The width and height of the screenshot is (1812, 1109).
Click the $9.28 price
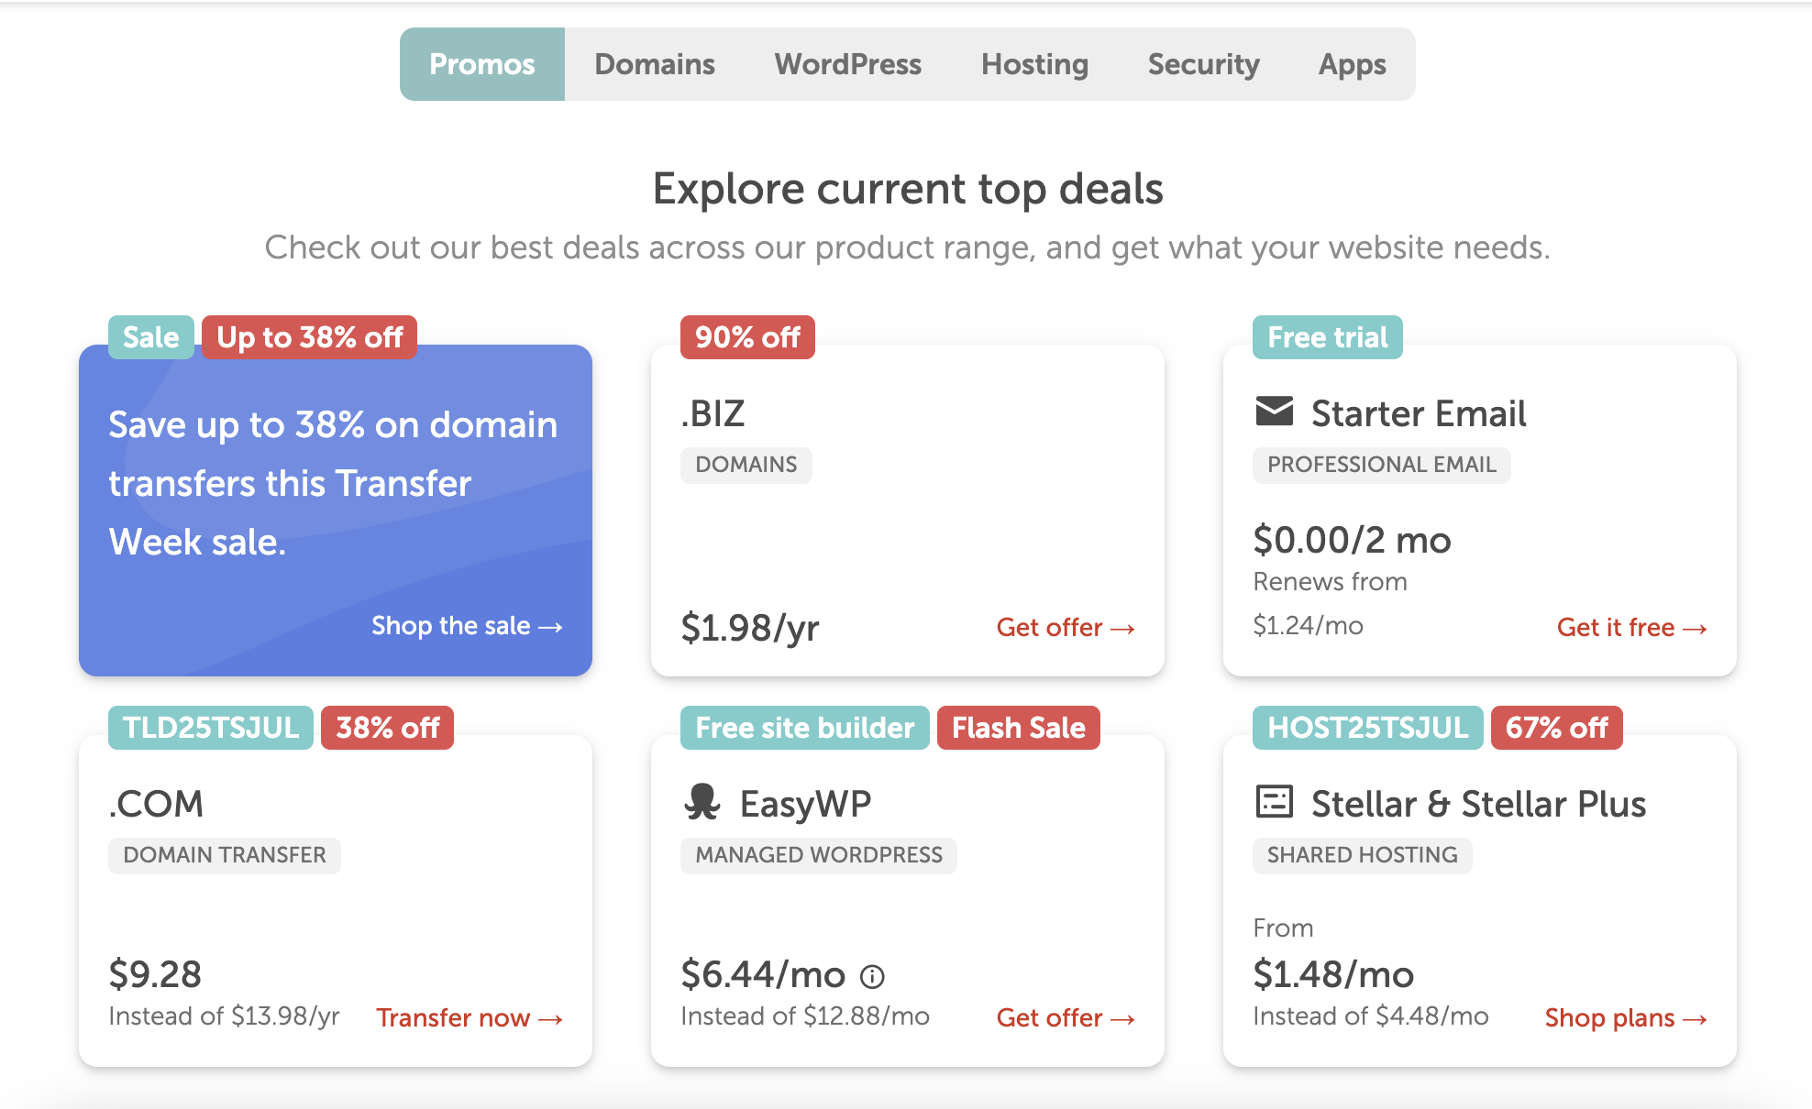155,974
